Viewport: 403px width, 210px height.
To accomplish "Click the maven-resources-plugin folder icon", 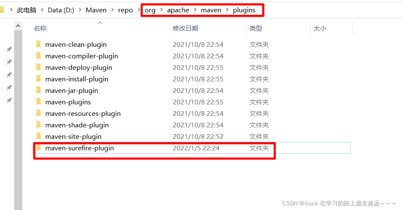I will [x=38, y=113].
